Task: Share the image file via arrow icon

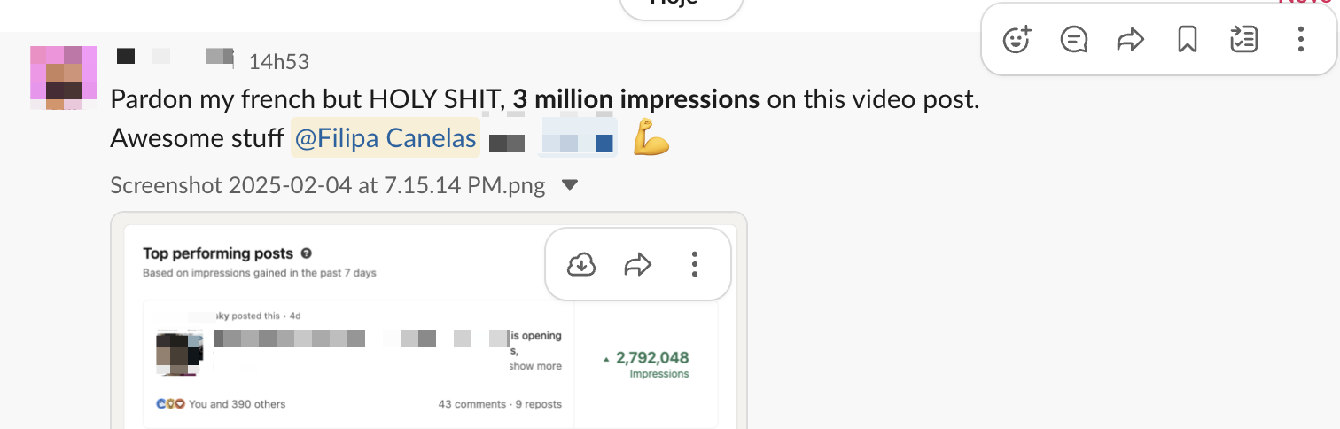Action: click(x=638, y=264)
